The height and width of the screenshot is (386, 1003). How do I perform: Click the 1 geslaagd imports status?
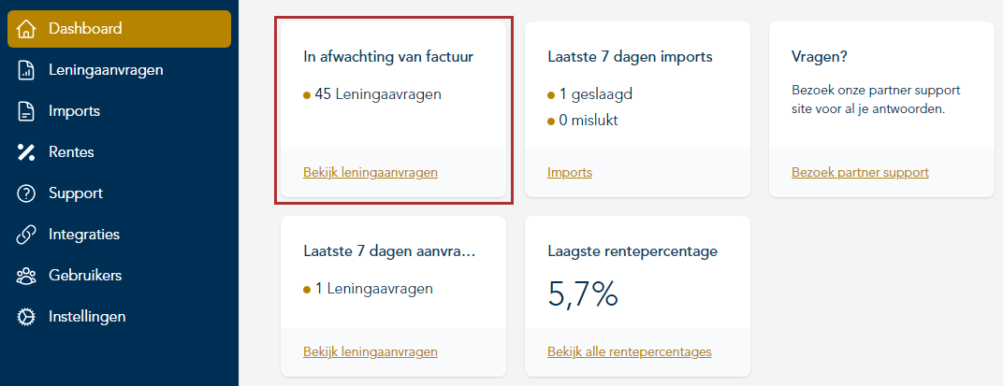589,94
